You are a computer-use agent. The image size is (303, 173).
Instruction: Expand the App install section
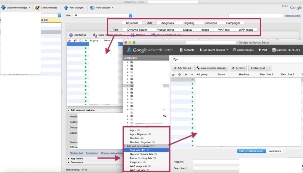69,159
